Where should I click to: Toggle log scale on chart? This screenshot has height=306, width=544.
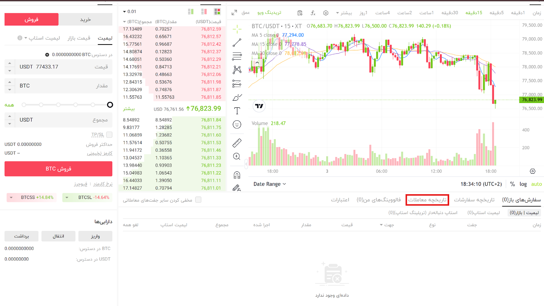click(x=523, y=184)
